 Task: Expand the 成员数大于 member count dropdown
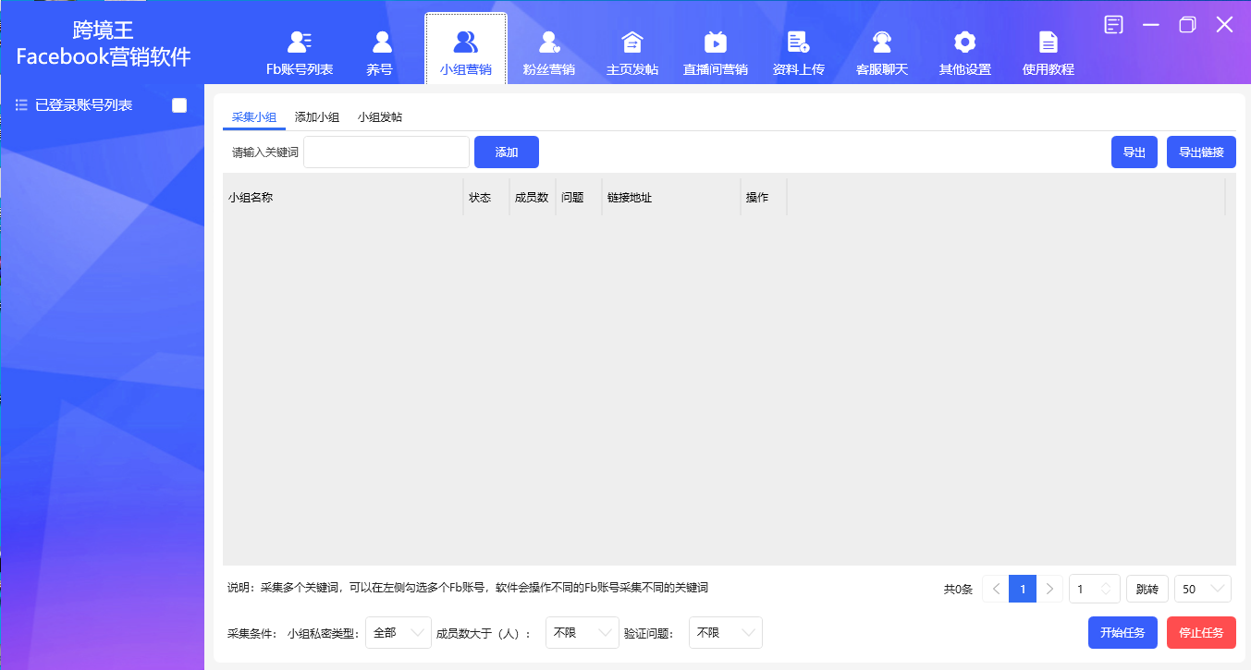click(582, 632)
